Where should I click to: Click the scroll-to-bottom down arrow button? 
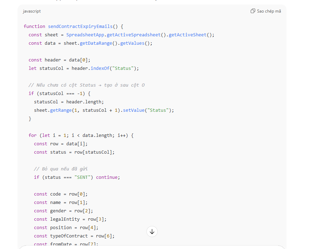pyautogui.click(x=152, y=232)
